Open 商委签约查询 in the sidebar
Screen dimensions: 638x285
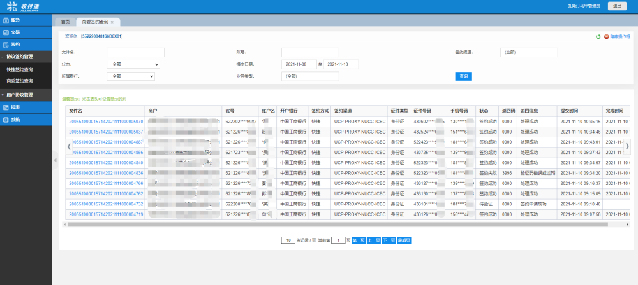click(x=20, y=81)
